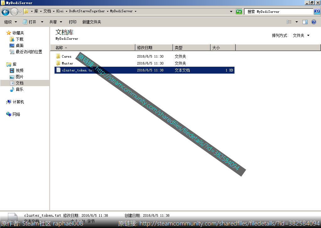Viewport: 321px width, 228px height.
Task: Select the Caves folder icon
Action: point(58,56)
